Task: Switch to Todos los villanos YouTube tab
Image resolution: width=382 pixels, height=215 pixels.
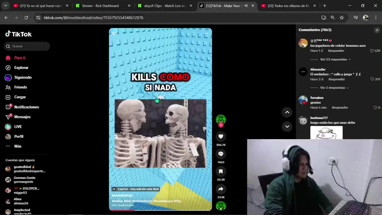Action: [x=288, y=6]
